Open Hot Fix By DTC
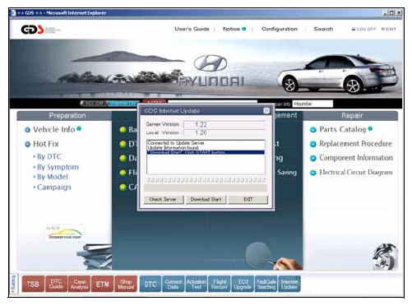 [49, 156]
